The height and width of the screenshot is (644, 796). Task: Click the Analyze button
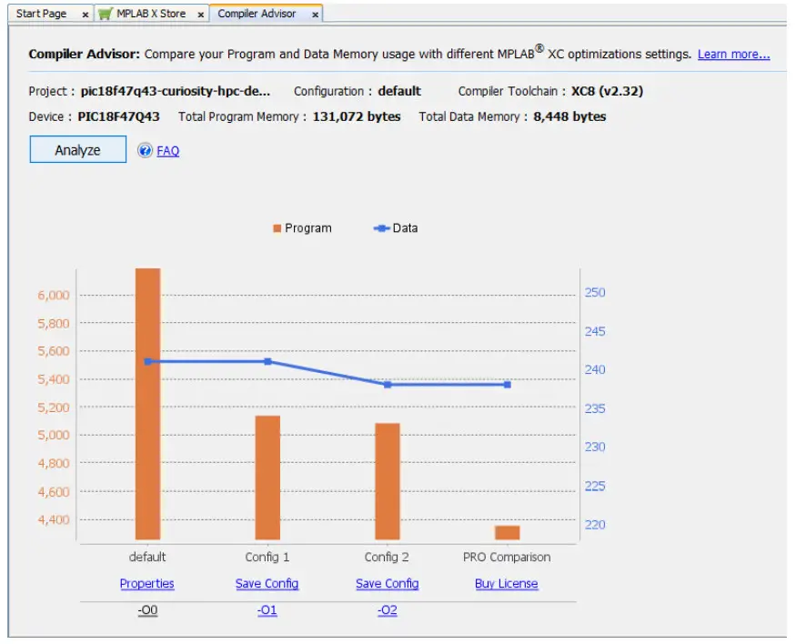[x=77, y=150]
